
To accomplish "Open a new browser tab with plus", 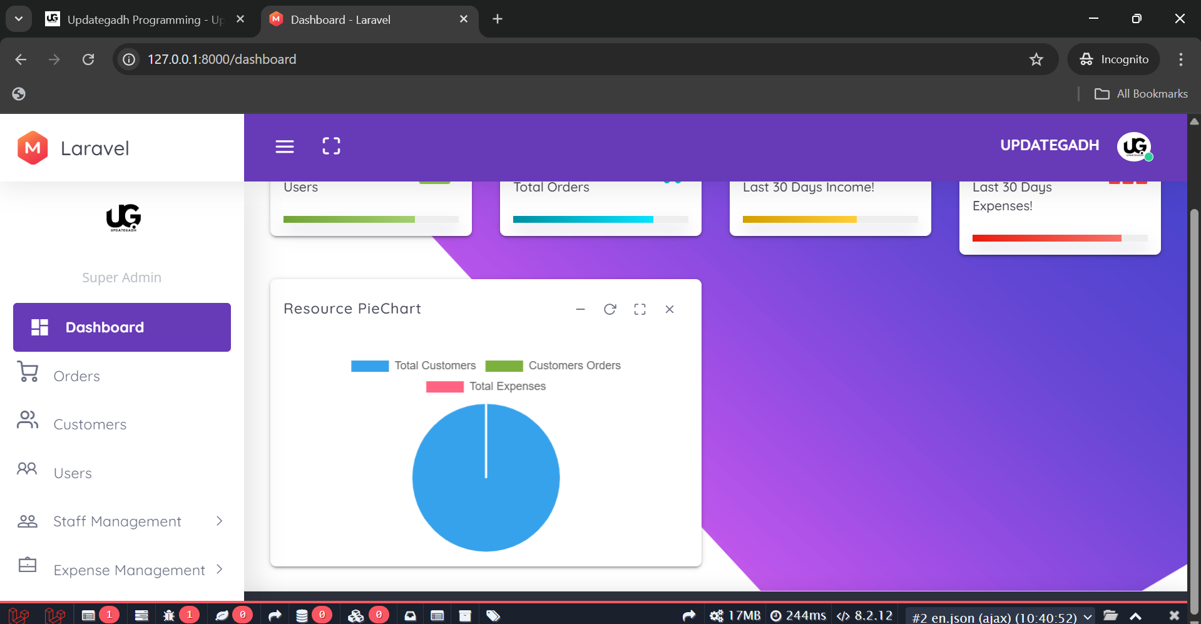I will tap(498, 19).
